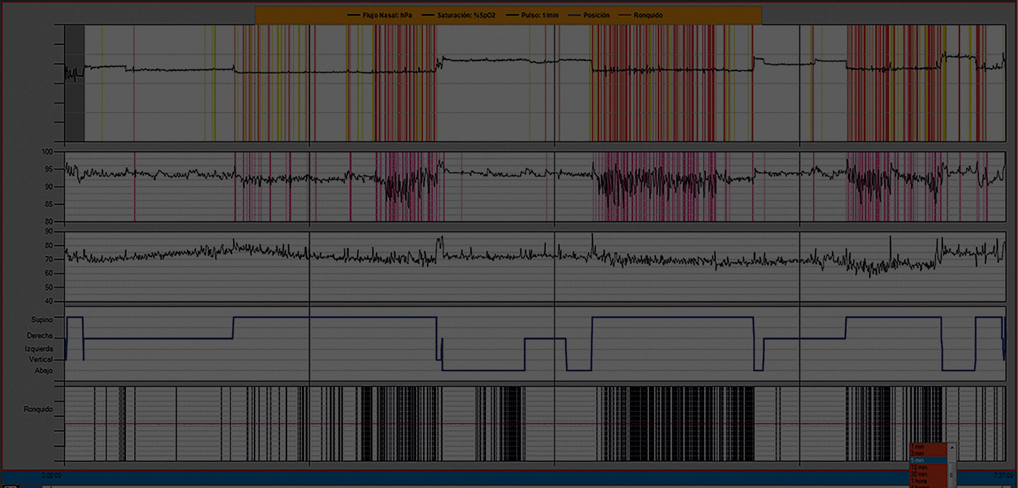1018x488 pixels.
Task: Click the time list scrollbar thumb
Action: point(952,475)
